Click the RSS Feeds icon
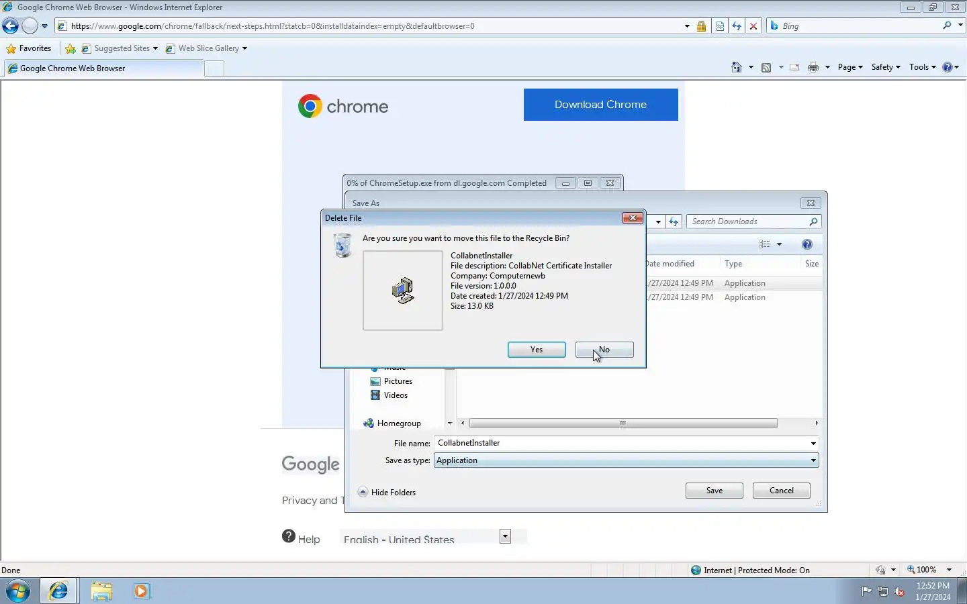The width and height of the screenshot is (967, 604). coord(766,67)
